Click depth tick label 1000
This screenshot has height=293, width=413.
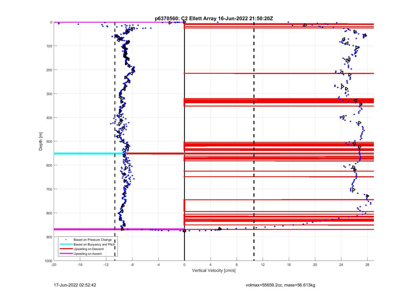48,261
